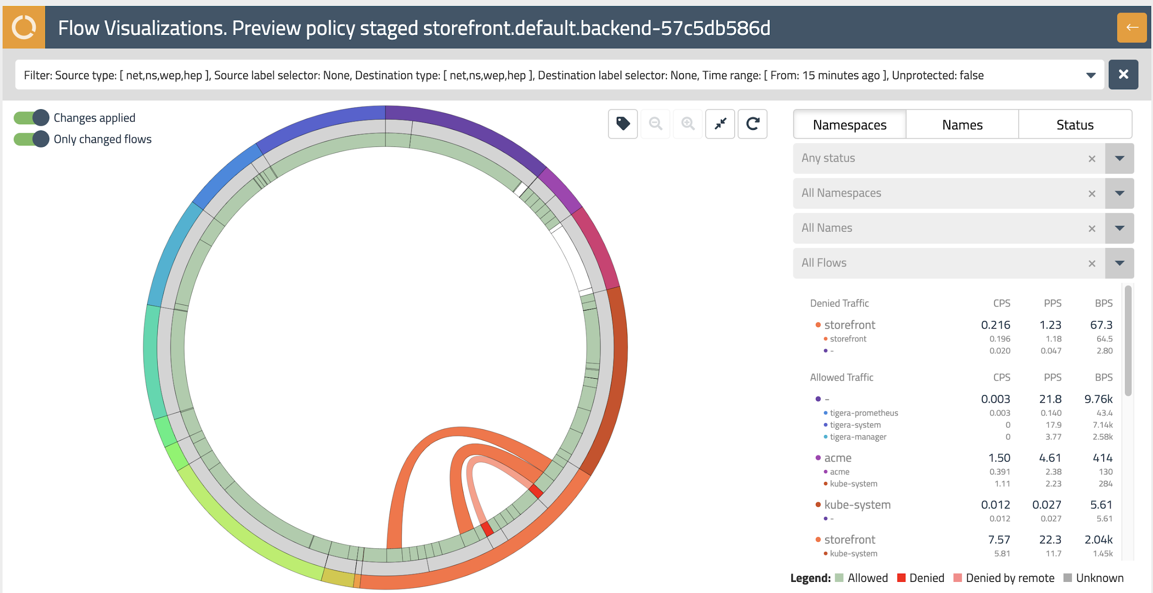Screen dimensions: 1153x593
Task: Click the refresh visualization icon
Action: (x=753, y=123)
